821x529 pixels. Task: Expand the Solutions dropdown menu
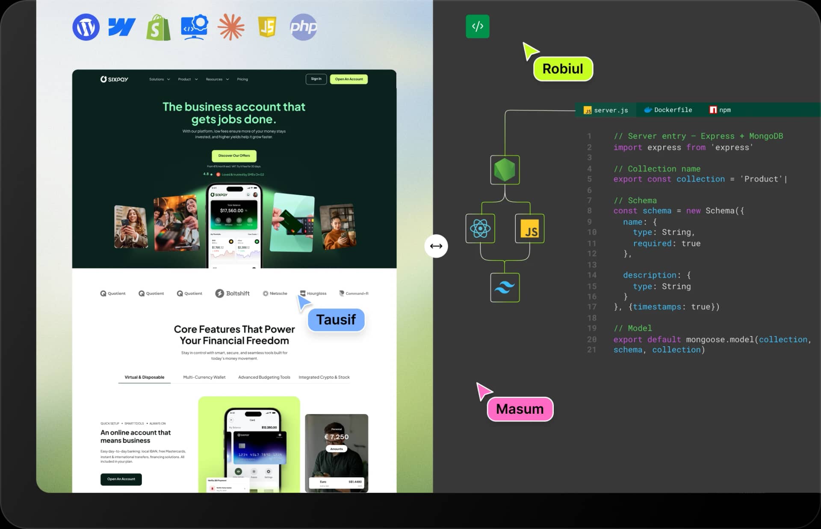tap(159, 79)
